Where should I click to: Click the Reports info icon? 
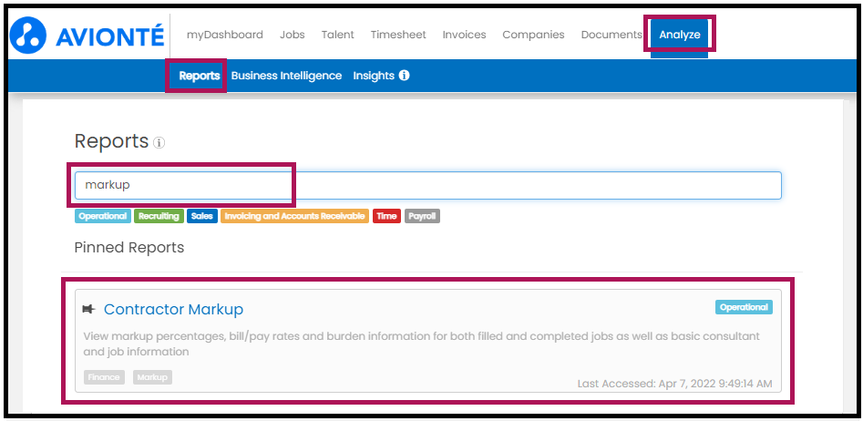pos(159,143)
